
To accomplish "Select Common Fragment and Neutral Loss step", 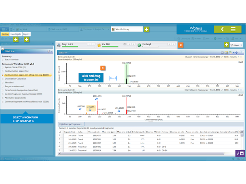I will pyautogui.click(x=27, y=102).
